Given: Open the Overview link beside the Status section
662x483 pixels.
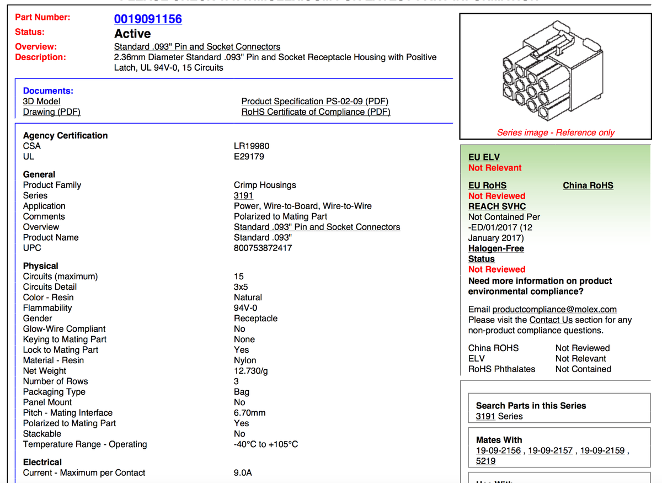Looking at the screenshot, I should (197, 47).
